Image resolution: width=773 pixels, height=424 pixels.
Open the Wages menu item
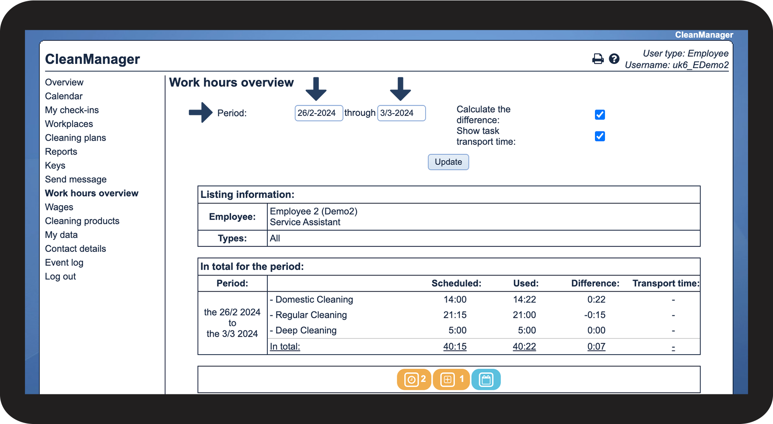coord(59,207)
